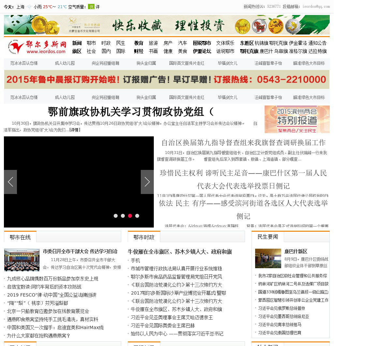This screenshot has width=391, height=346.
Task: Click the 康巴什新区 article thumbnail
Action: (268, 258)
